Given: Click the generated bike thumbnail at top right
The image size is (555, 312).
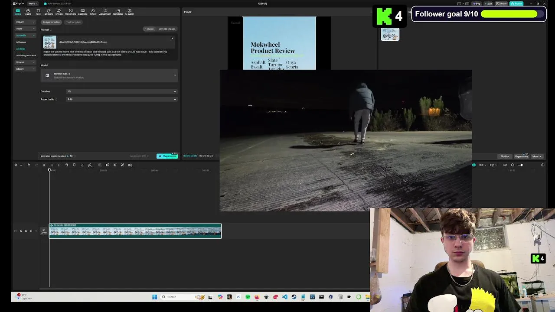Looking at the screenshot, I should tap(390, 34).
